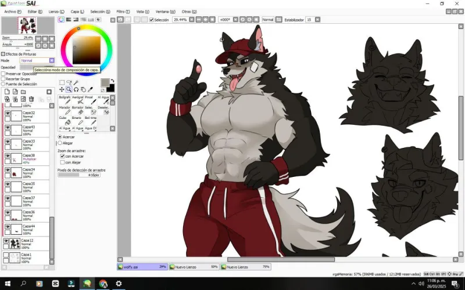
Task: Click the Normal view mode button
Action: pyautogui.click(x=268, y=20)
